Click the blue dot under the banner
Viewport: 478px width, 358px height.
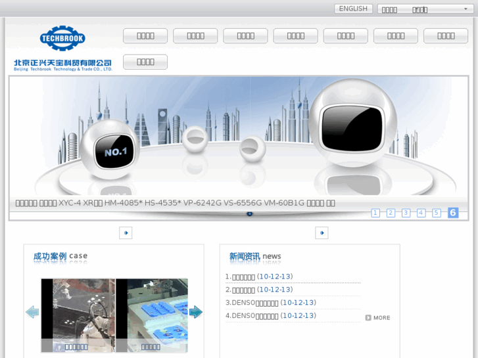[249, 214]
